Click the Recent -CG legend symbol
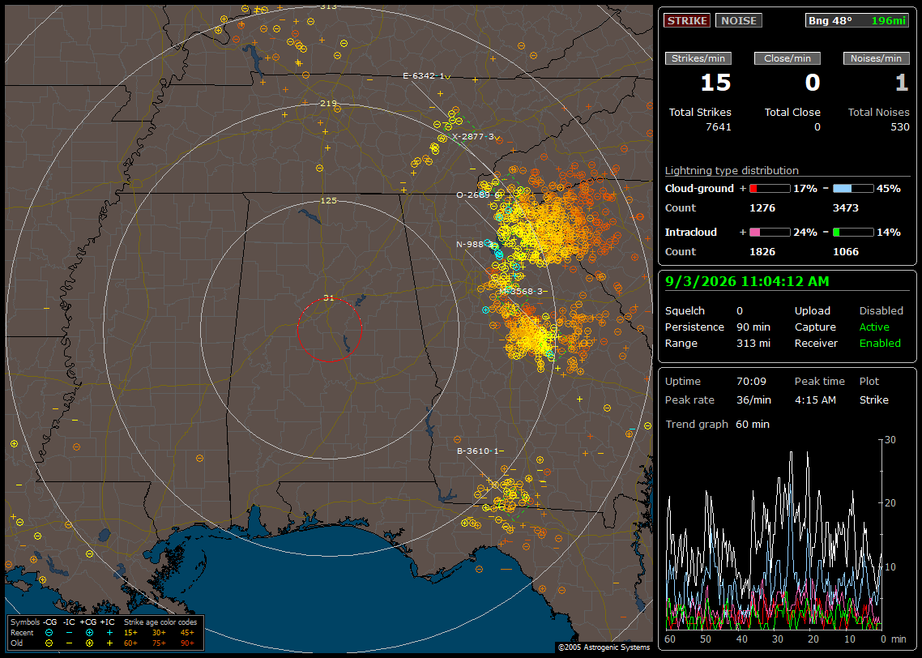The height and width of the screenshot is (658, 922). click(49, 633)
